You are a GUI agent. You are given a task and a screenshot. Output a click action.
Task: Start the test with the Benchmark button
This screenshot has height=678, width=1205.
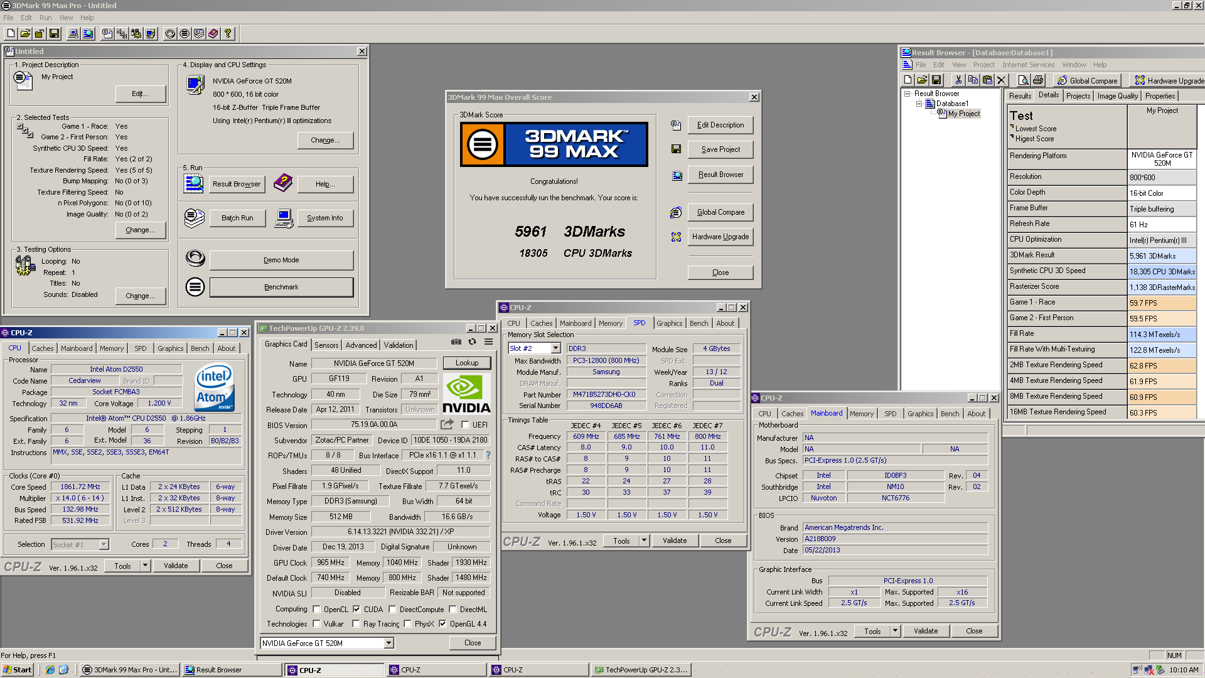click(281, 287)
